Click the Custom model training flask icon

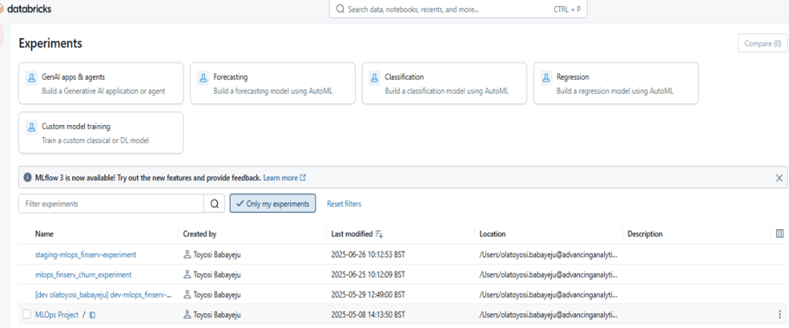pos(32,127)
